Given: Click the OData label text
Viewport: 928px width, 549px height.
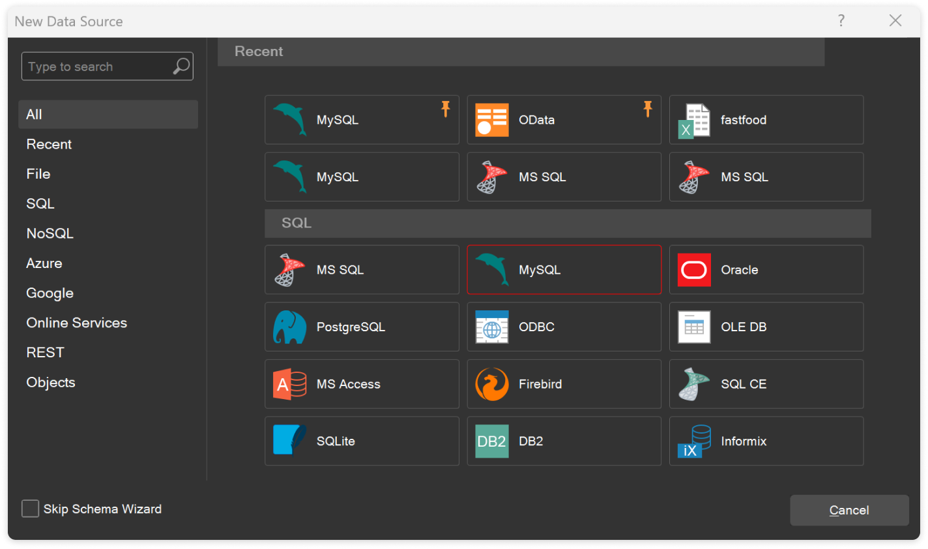Looking at the screenshot, I should point(537,120).
